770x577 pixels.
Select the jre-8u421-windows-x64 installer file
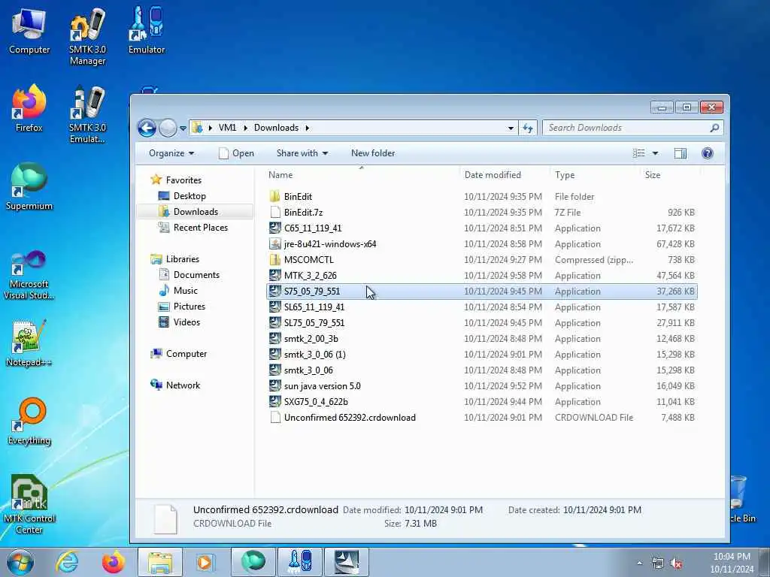click(329, 244)
